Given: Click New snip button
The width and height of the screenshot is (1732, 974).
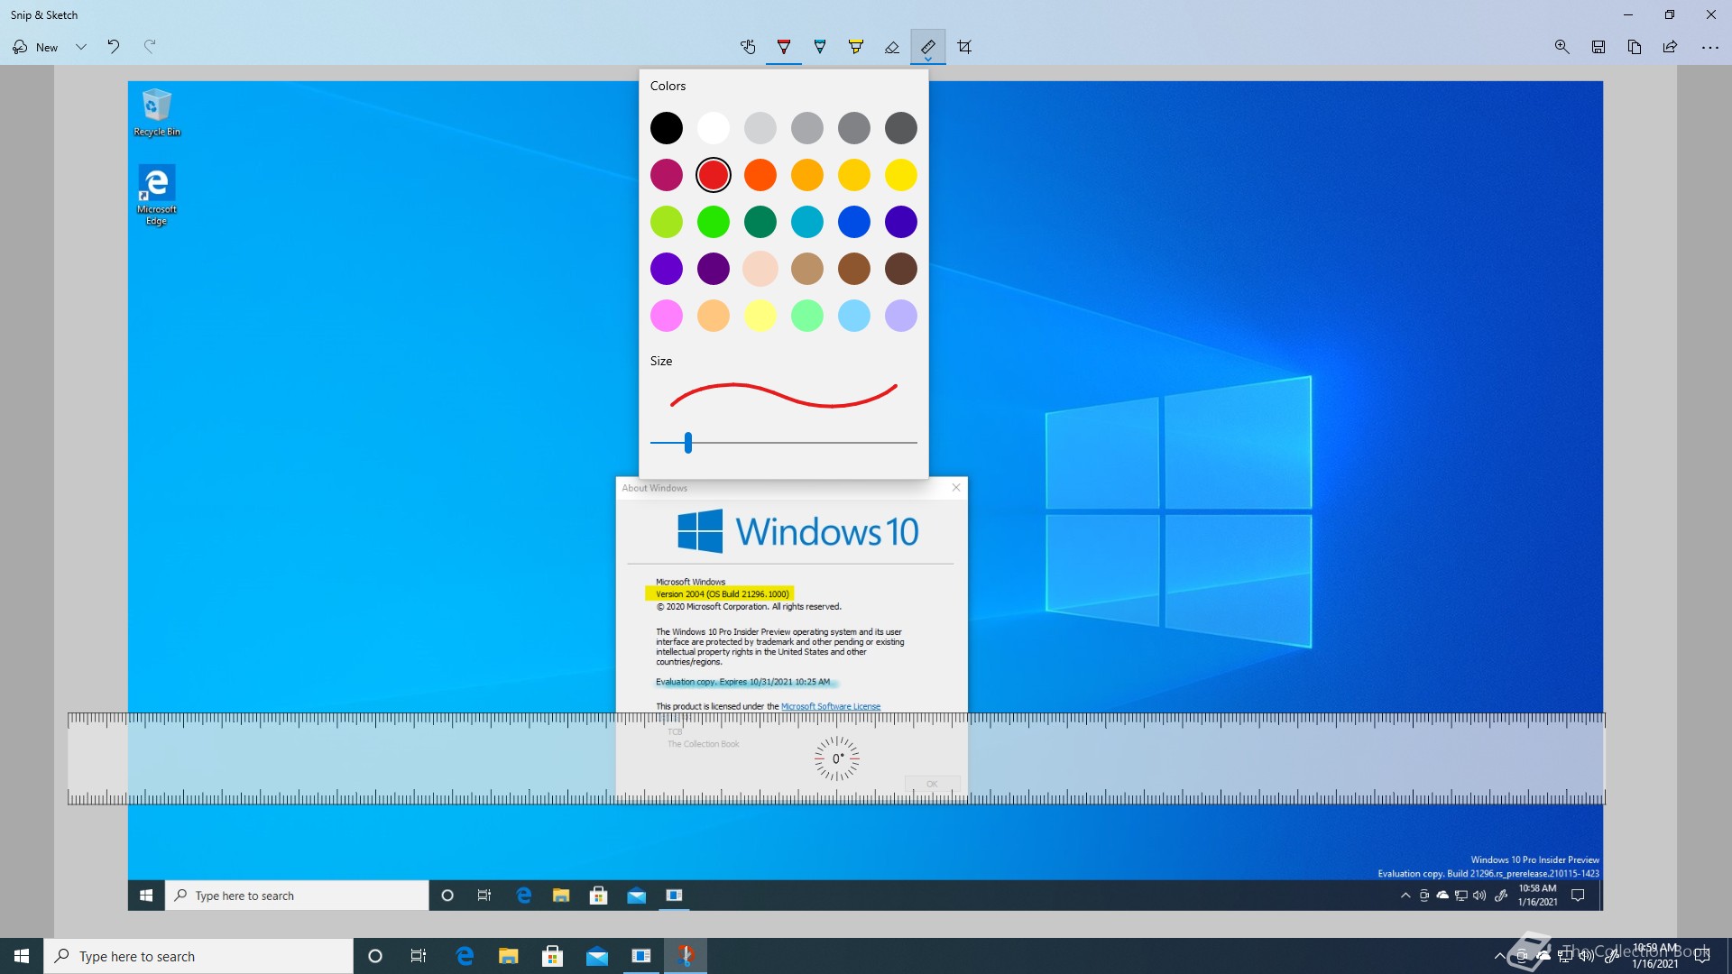Looking at the screenshot, I should click(36, 47).
